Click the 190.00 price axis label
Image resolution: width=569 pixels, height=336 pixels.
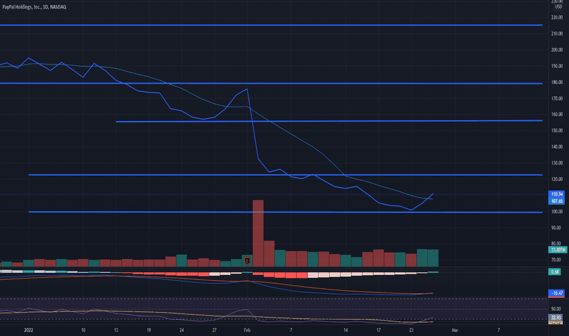[557, 66]
